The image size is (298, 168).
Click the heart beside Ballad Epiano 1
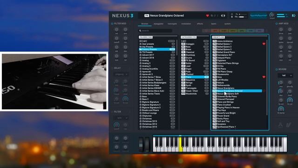tap(264, 44)
